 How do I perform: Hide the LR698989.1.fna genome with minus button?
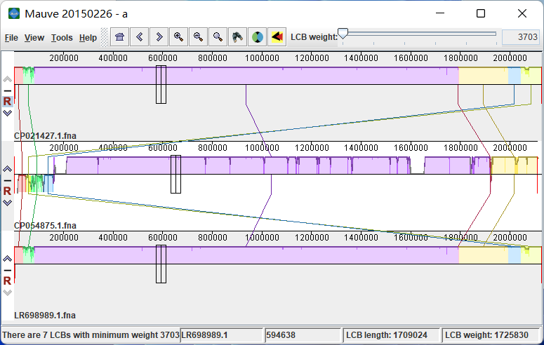[x=7, y=270]
